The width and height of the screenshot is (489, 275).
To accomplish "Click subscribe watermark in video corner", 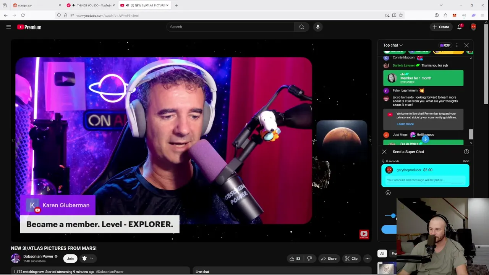I will tap(364, 234).
